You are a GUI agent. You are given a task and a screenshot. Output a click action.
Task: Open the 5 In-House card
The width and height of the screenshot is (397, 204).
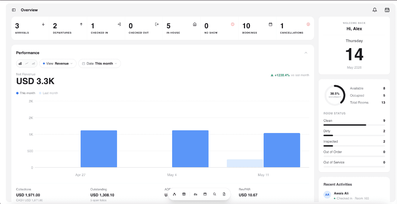pos(181,28)
